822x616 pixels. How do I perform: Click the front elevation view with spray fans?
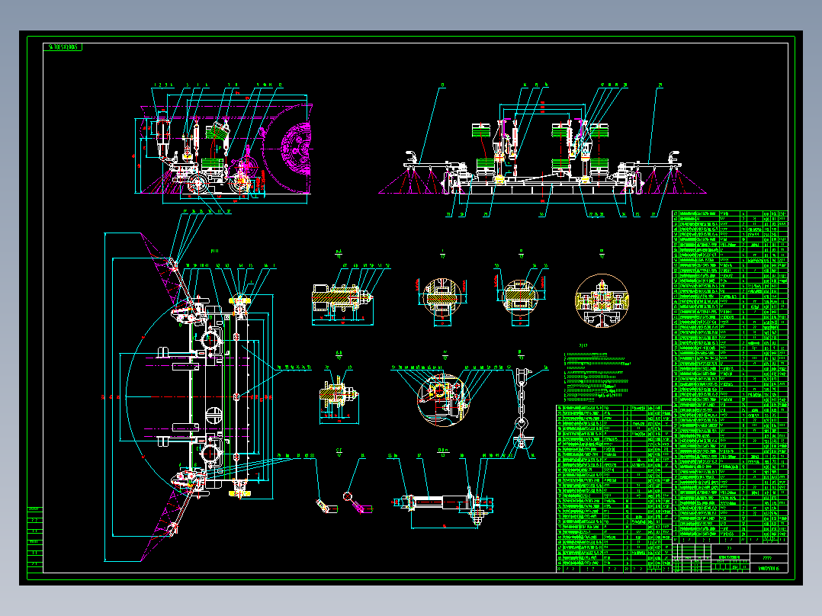[543, 152]
